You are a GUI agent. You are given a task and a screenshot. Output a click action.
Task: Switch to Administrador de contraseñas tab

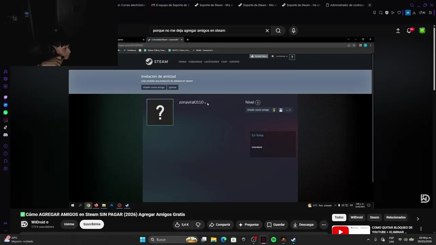[x=345, y=5]
